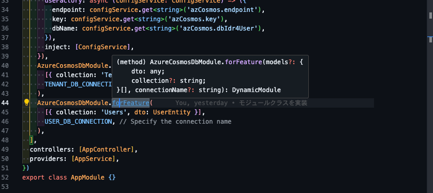
Task: Click line number 52 in gutter
Action: 5,177
